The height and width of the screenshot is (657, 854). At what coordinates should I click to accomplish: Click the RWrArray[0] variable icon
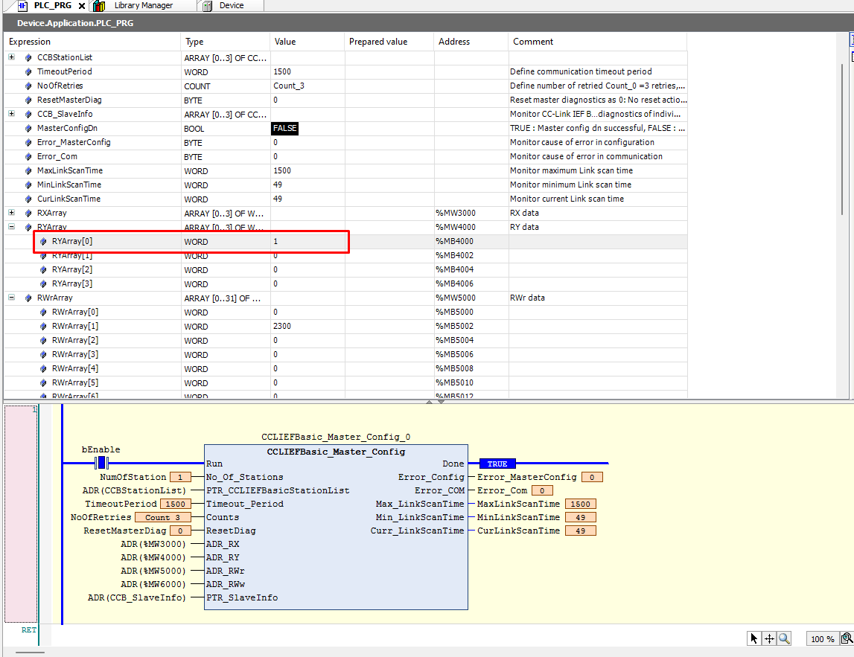coord(44,313)
